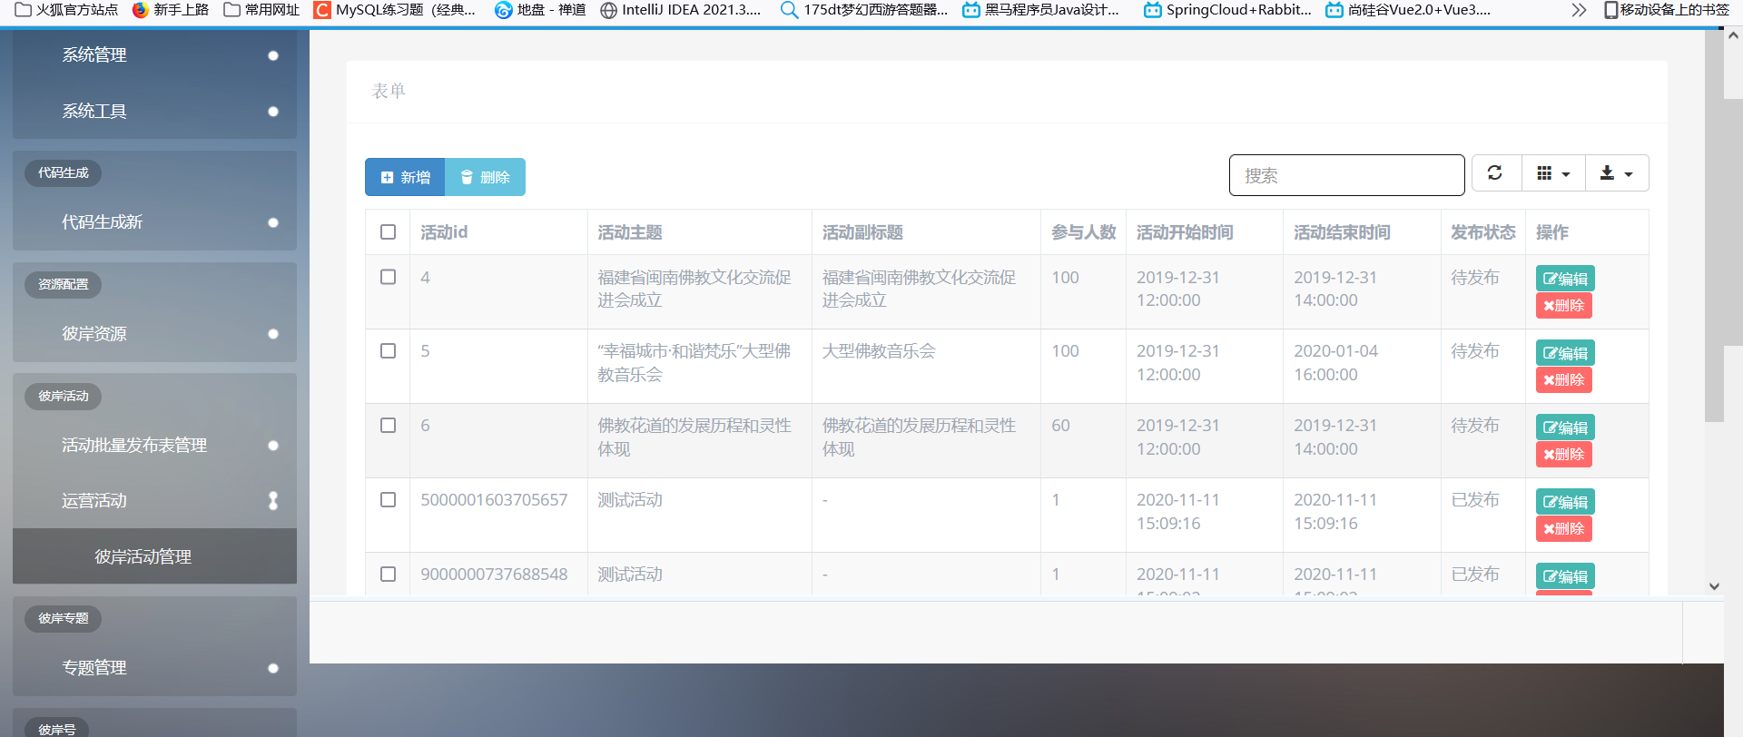Open the 常用网址 bookmark folder
Viewport: 1743px width, 737px height.
tap(261, 10)
